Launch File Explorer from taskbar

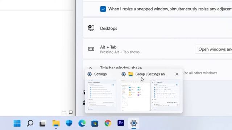pos(56,123)
